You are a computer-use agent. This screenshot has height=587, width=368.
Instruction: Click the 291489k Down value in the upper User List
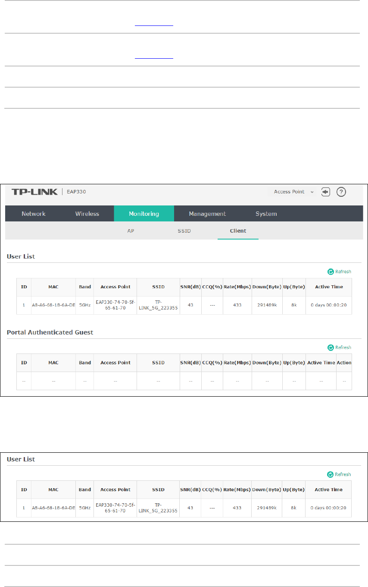tap(267, 305)
